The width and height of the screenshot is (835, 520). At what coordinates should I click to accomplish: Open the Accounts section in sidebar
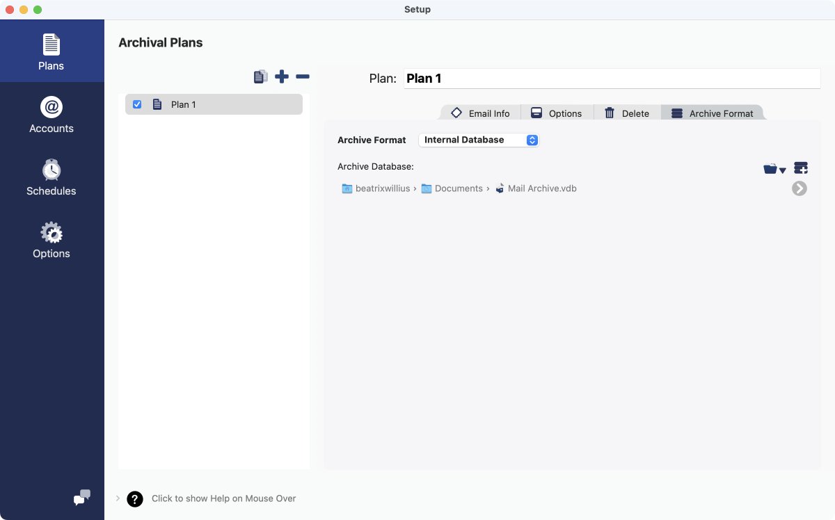click(x=51, y=115)
